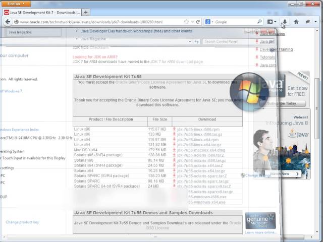The height and width of the screenshot is (242, 323).
Task: Download jdk-7u55-macosx-x64.dmg
Action: point(201,150)
